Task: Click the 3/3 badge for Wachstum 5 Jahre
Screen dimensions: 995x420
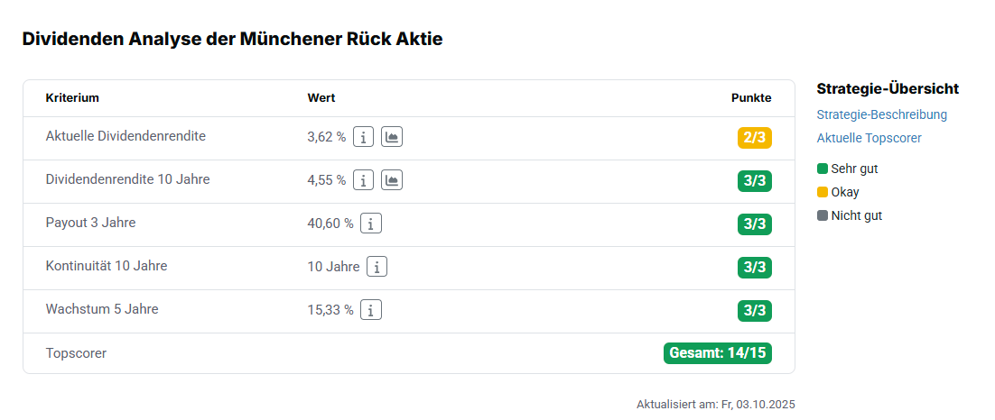Action: [754, 311]
